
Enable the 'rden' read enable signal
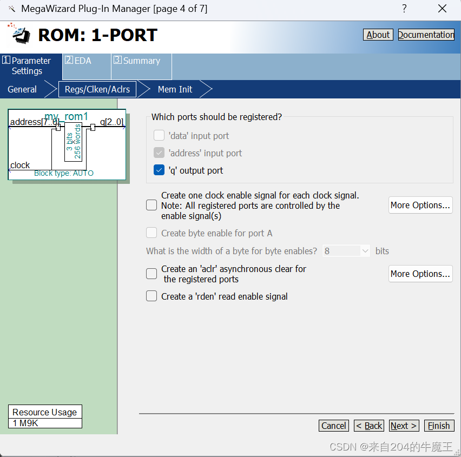point(152,296)
